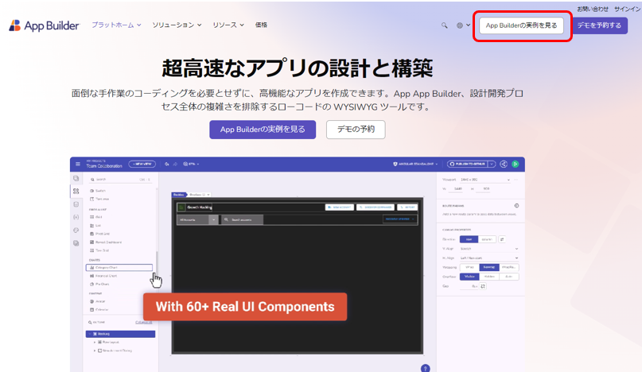
Task: Click the Publish to GitHub button
Action: pos(467,164)
